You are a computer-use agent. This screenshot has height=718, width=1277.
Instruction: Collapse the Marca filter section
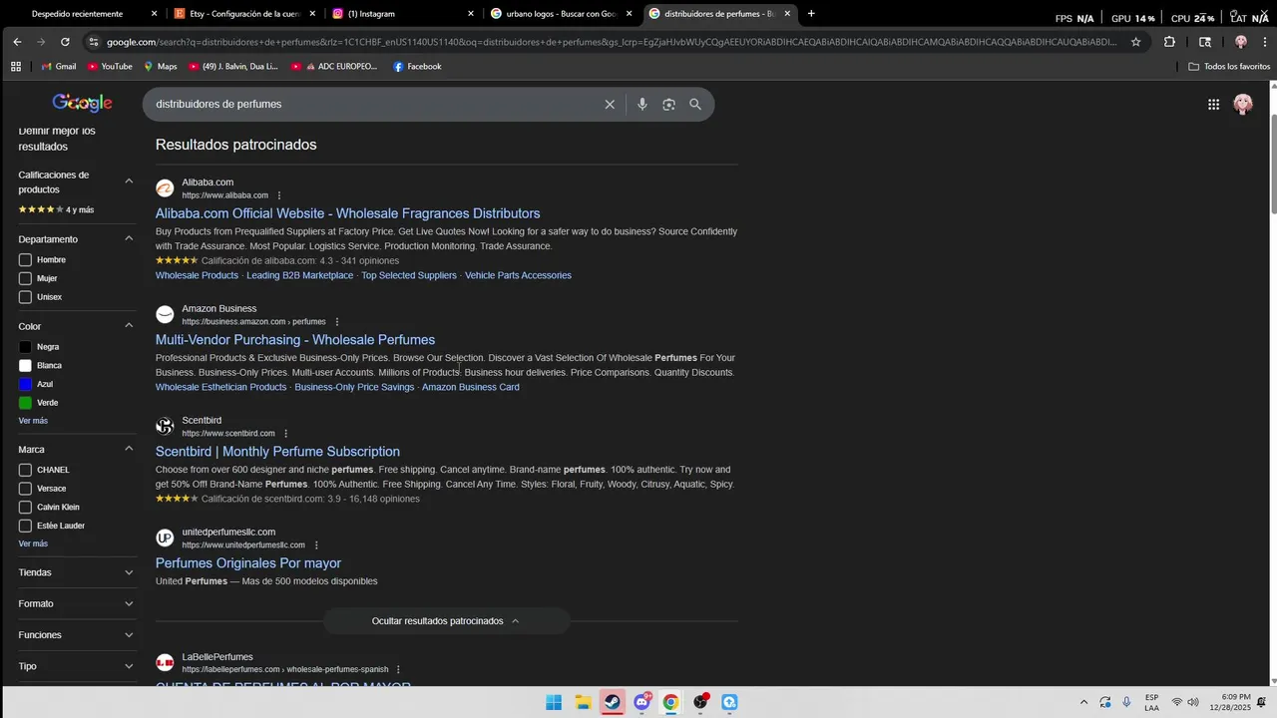tap(129, 450)
